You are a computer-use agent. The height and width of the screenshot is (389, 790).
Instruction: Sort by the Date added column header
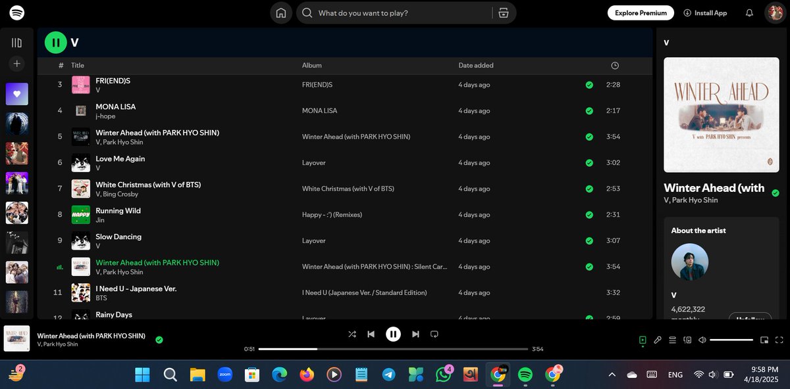point(476,65)
